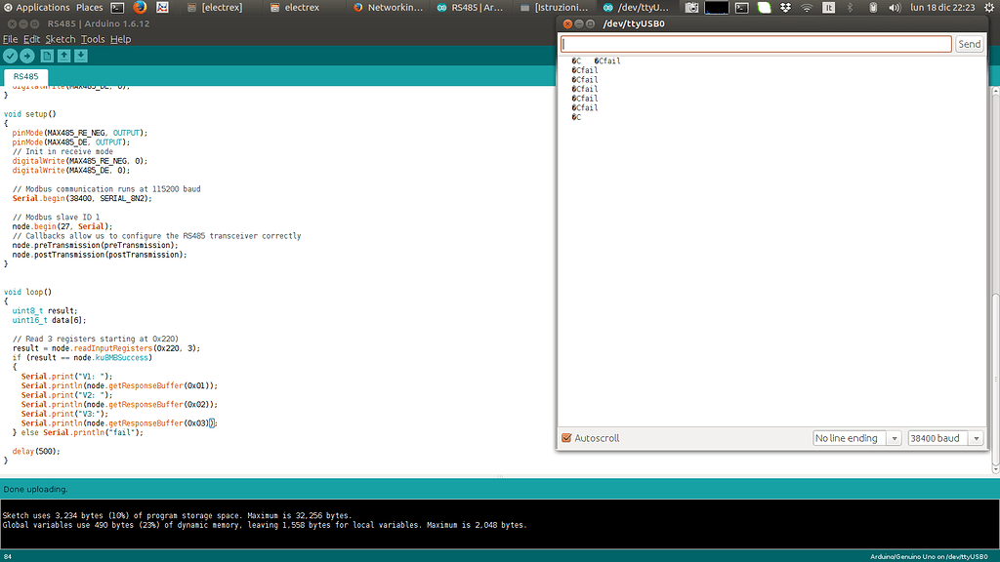Create a new sketch with New icon
1000x562 pixels.
tap(47, 57)
